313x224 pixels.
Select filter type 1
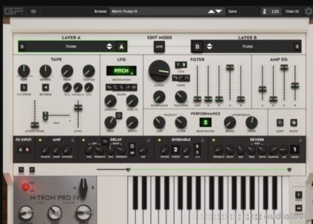pos(178,65)
